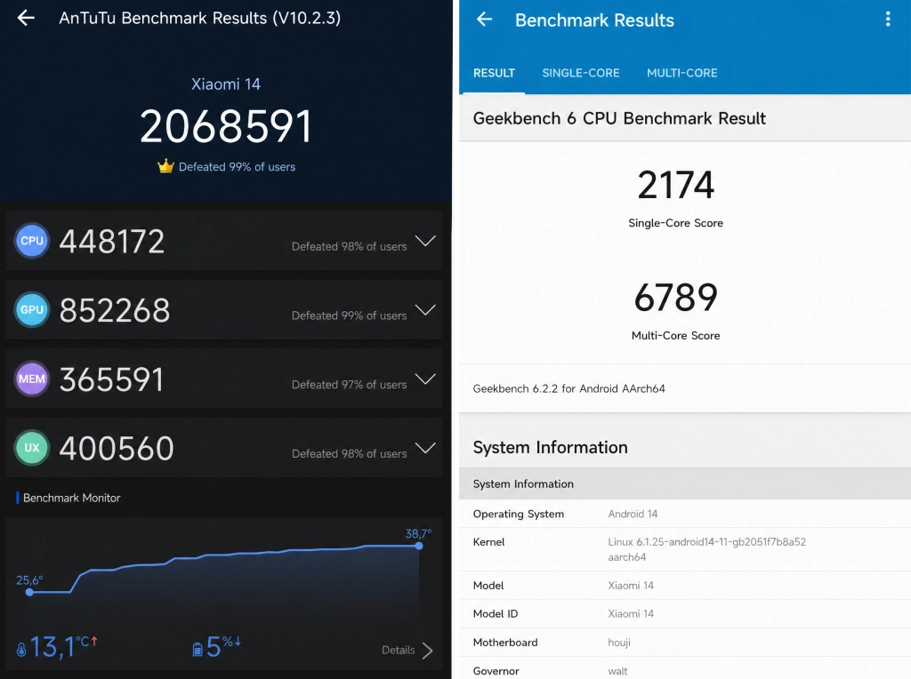Tap the Single-Core Score 2174
Image resolution: width=911 pixels, height=679 pixels.
[x=676, y=185]
